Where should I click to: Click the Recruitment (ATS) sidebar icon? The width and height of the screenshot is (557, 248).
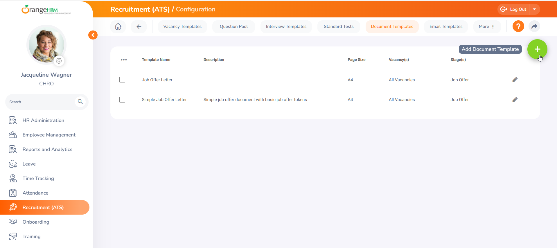point(13,207)
